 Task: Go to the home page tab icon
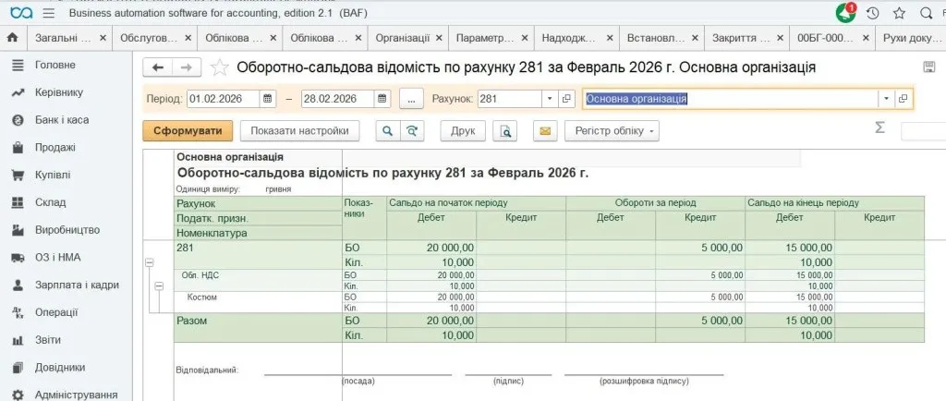click(x=13, y=37)
